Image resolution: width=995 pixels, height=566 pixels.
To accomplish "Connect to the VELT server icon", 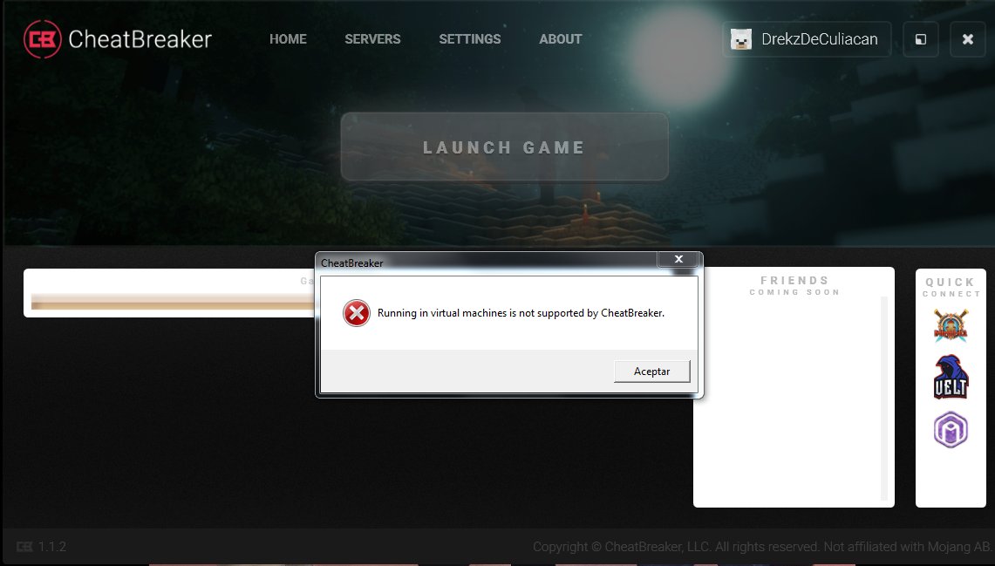I will coord(951,377).
